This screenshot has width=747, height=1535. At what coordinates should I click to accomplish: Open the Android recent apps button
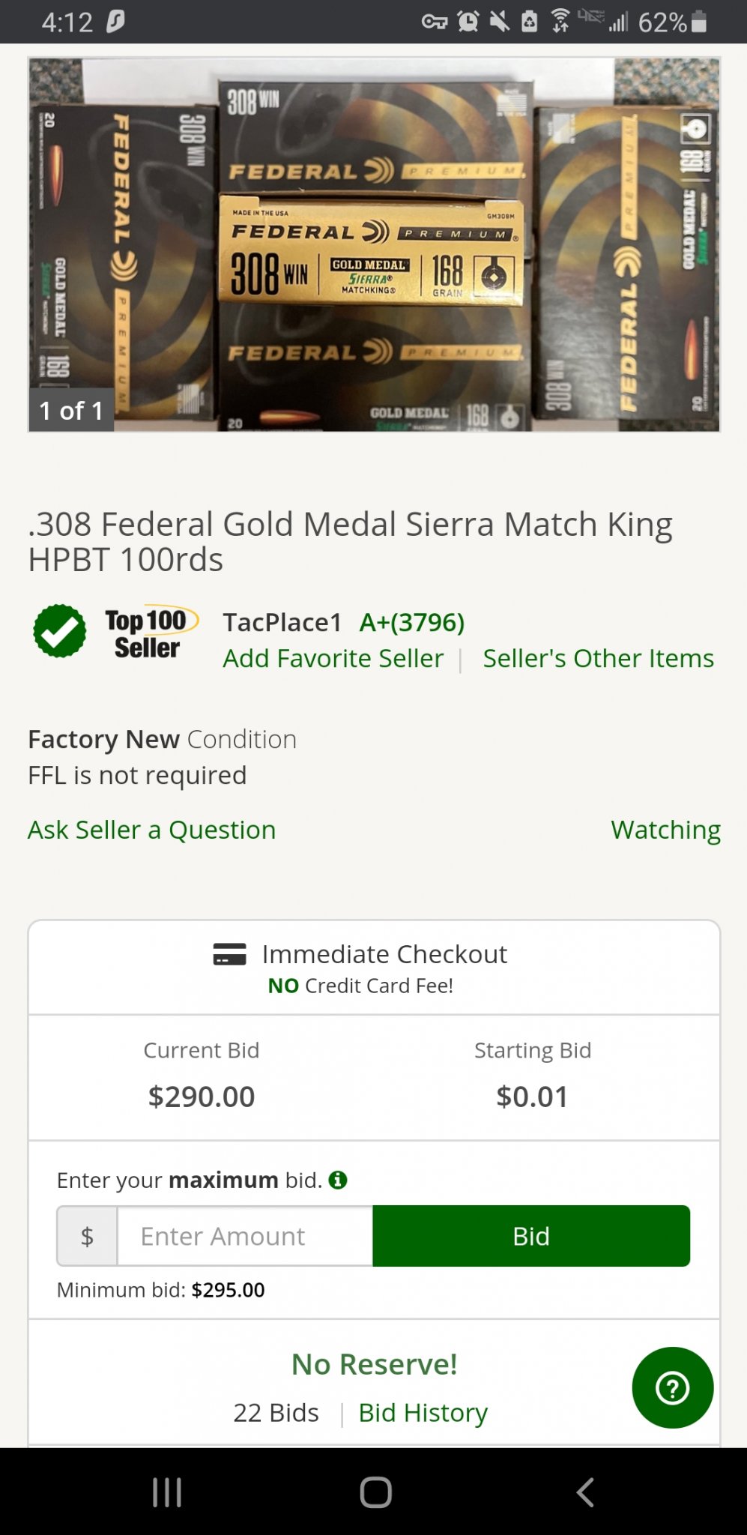[167, 1492]
